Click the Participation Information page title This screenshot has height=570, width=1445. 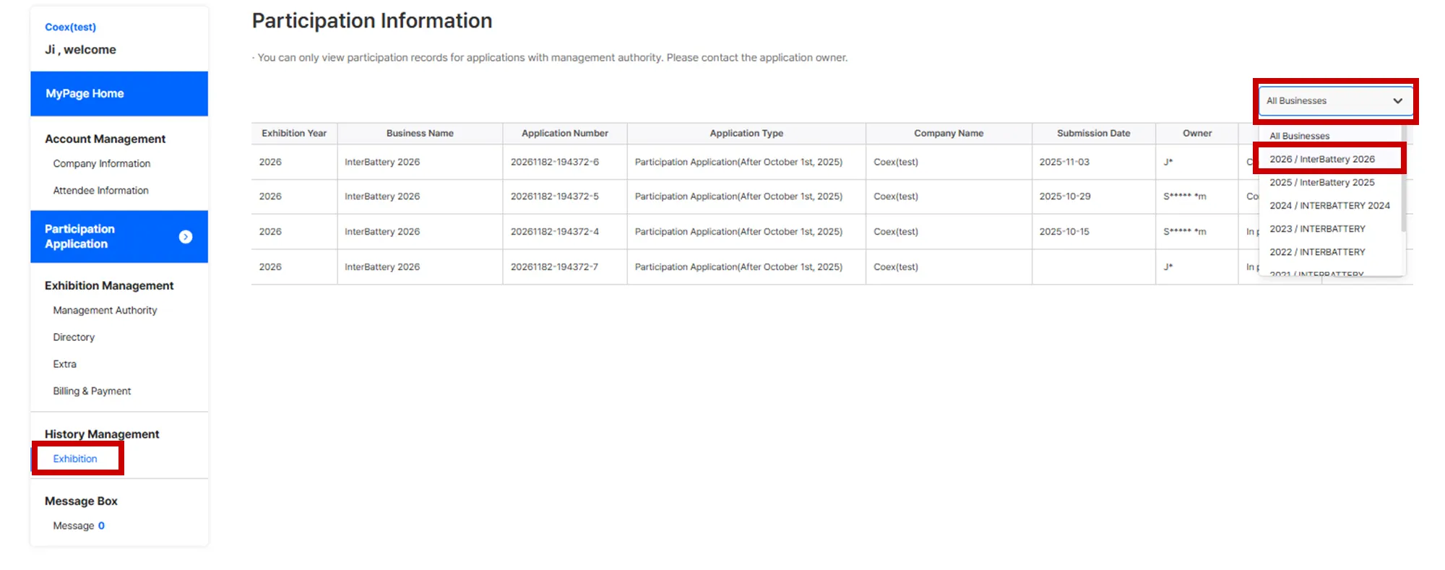click(372, 21)
